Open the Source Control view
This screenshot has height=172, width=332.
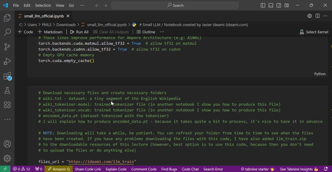pyautogui.click(x=7, y=47)
